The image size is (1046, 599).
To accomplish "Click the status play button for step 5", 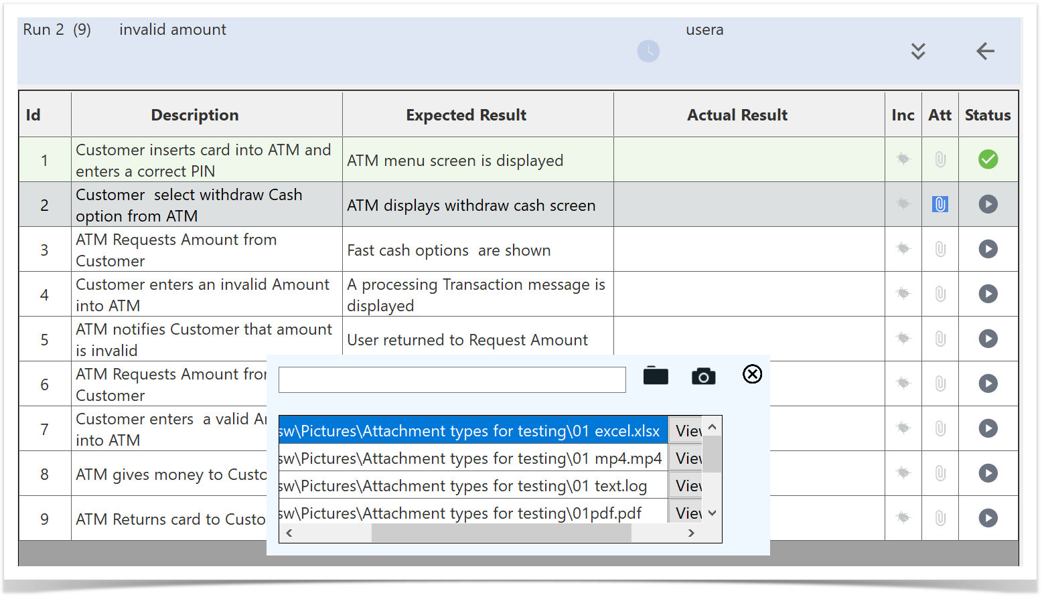I will click(x=988, y=339).
